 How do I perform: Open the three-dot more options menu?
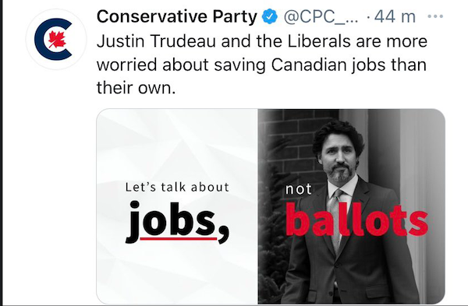click(x=435, y=16)
